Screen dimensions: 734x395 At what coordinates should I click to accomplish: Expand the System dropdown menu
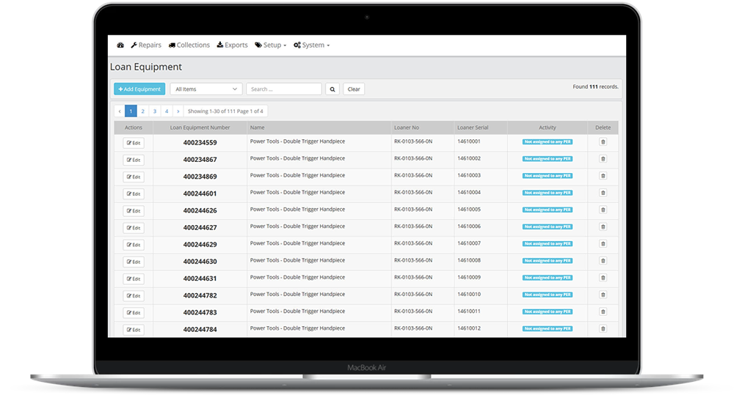tap(311, 45)
